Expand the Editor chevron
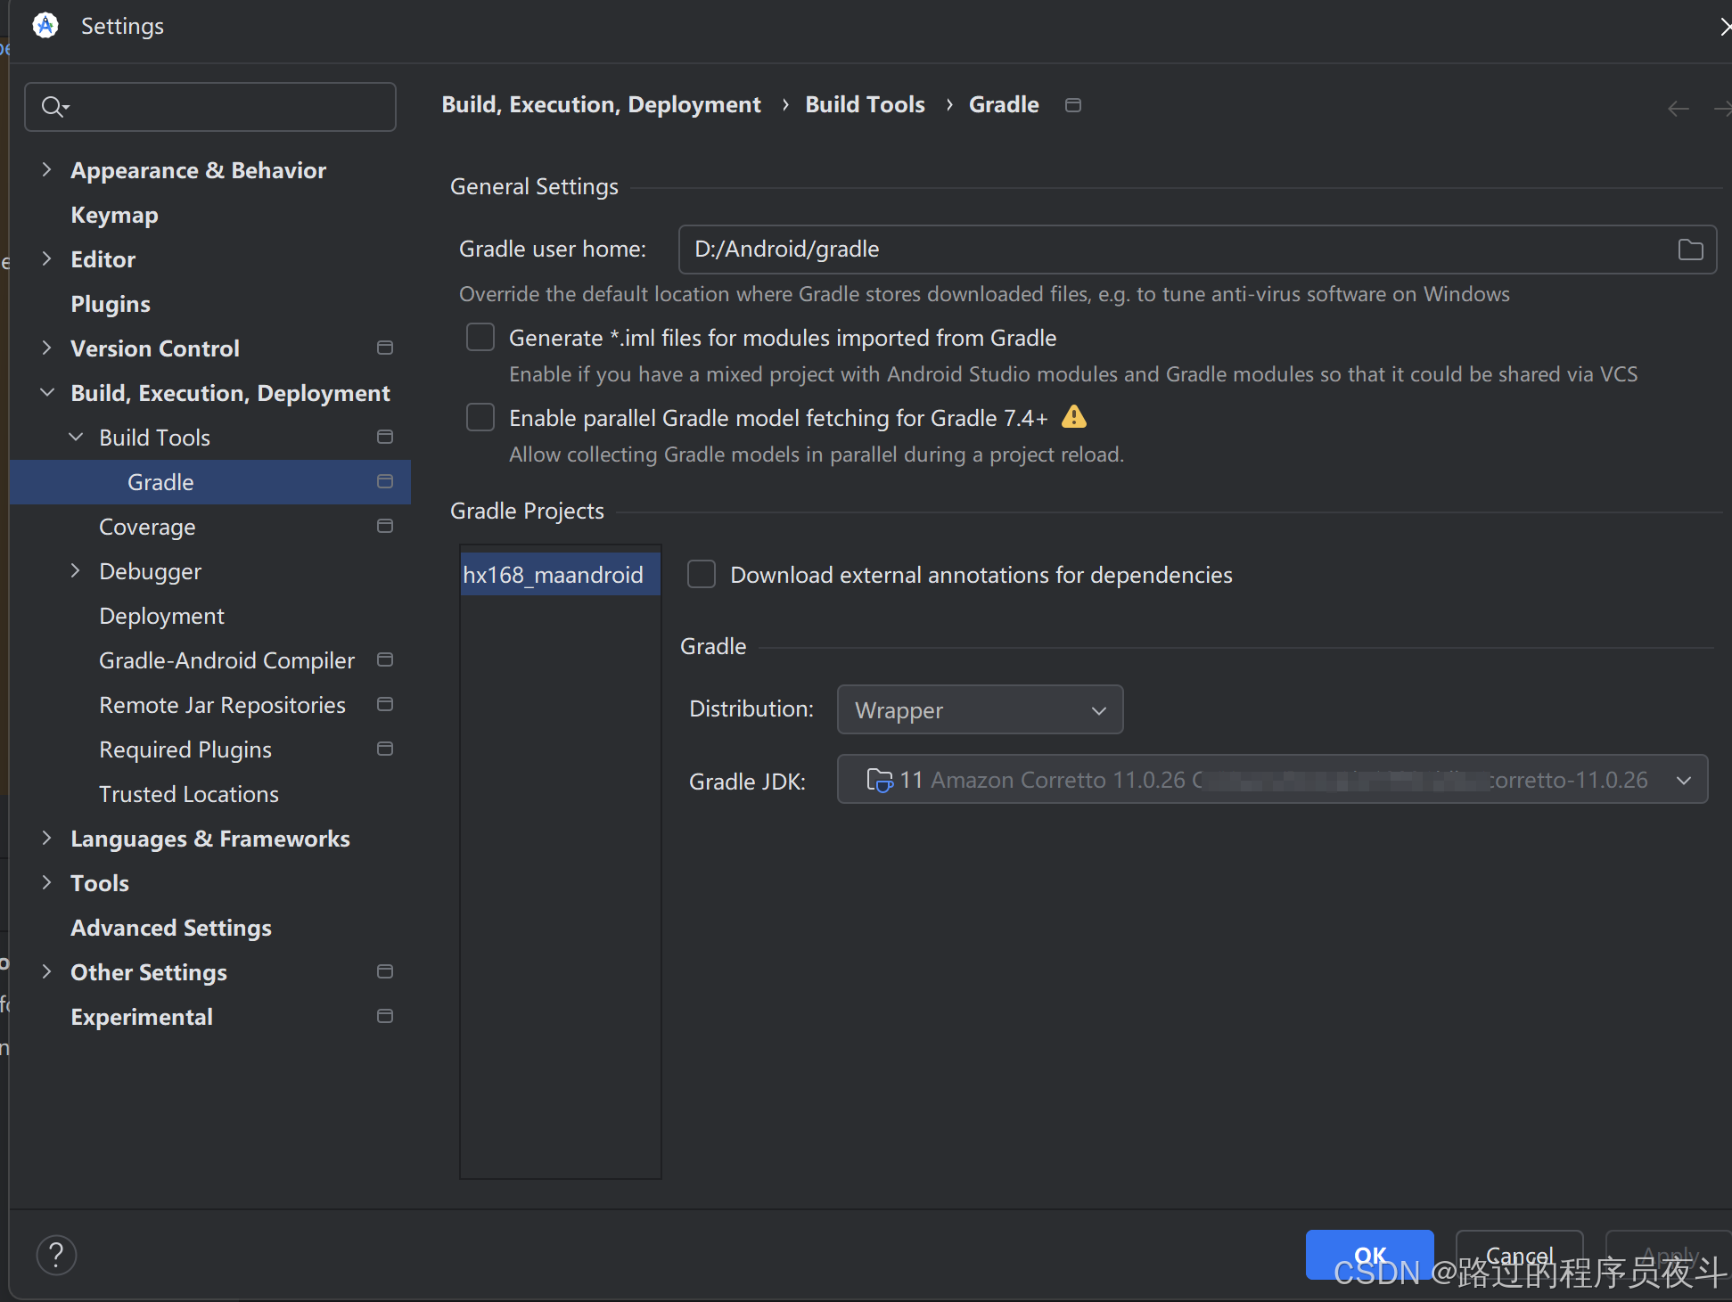This screenshot has height=1302, width=1732. [x=46, y=258]
